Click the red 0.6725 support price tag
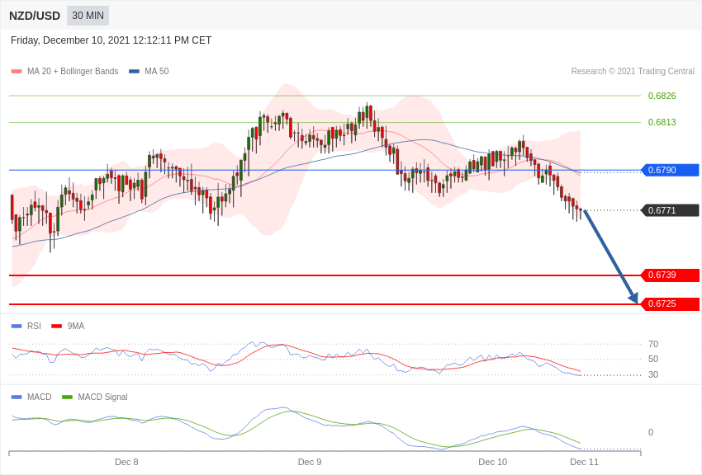Screen dimensions: 702x475 671,303
